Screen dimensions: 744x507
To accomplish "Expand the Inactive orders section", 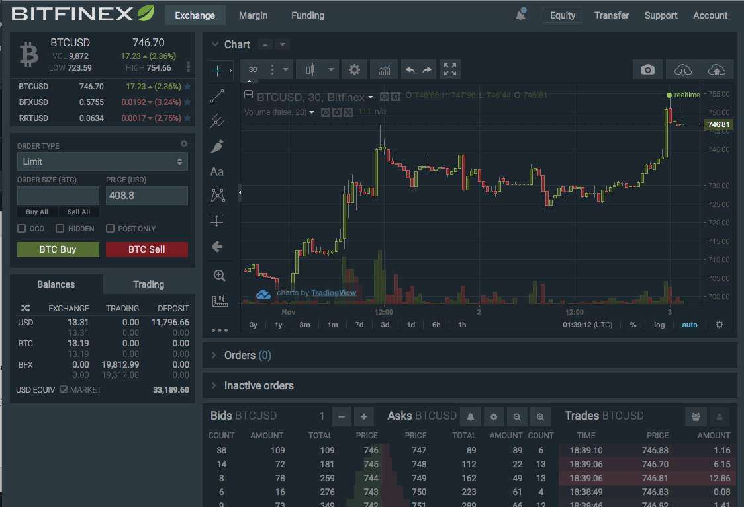I will pyautogui.click(x=214, y=385).
